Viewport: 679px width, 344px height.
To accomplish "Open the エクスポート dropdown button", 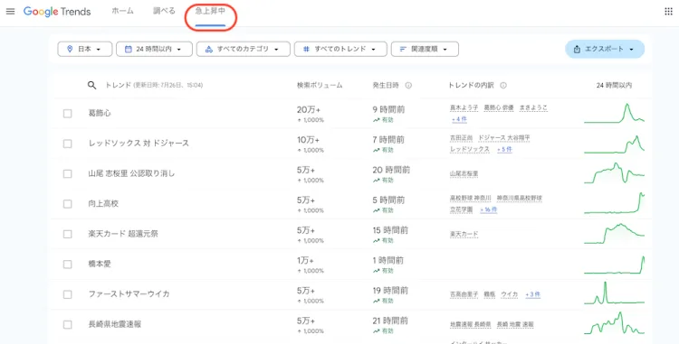I will 605,49.
